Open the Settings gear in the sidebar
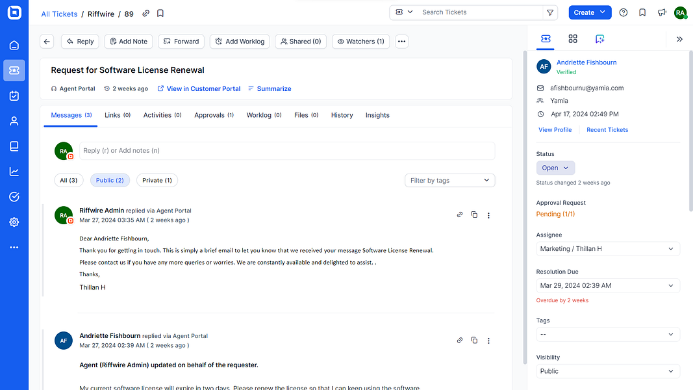This screenshot has height=390, width=693. [x=14, y=222]
